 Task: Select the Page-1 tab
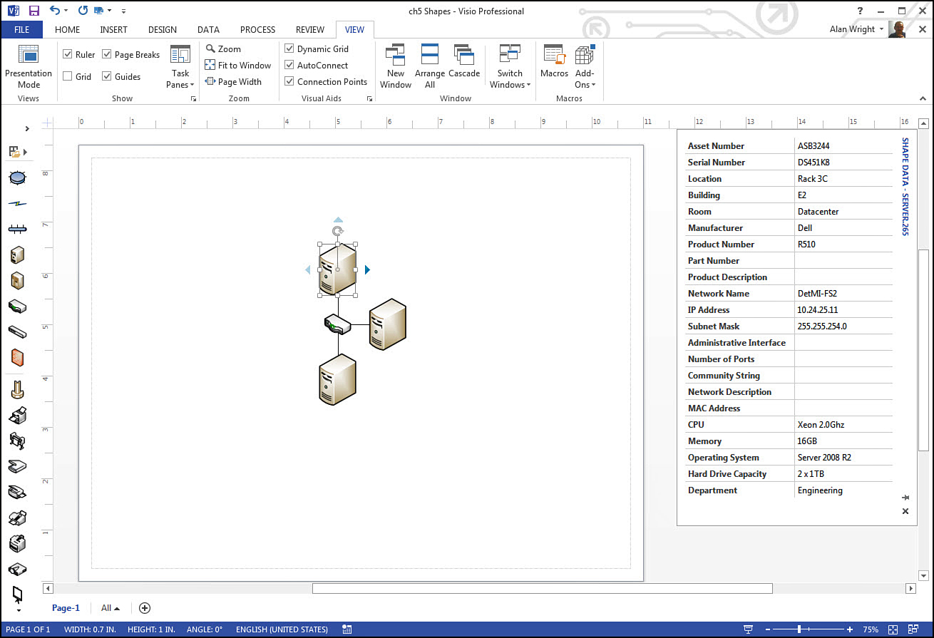[66, 608]
